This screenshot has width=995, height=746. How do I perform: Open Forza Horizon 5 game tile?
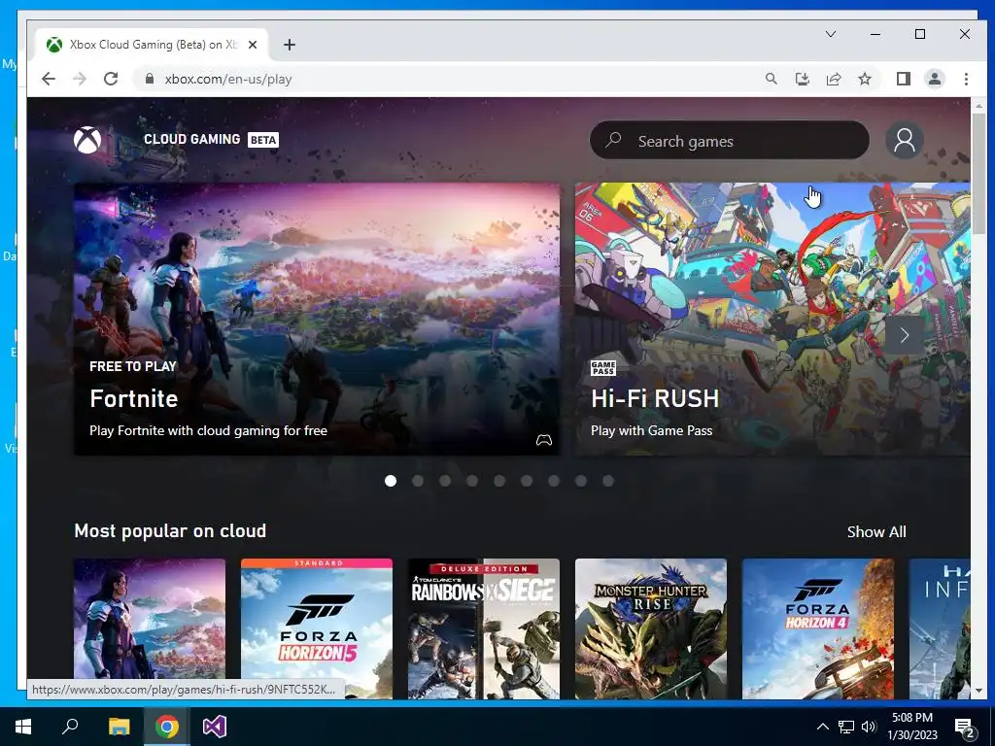317,628
